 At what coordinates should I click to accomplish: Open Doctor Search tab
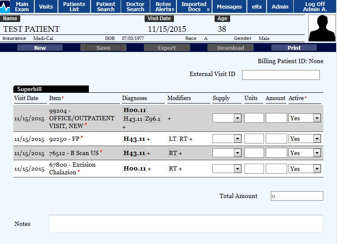(135, 7)
